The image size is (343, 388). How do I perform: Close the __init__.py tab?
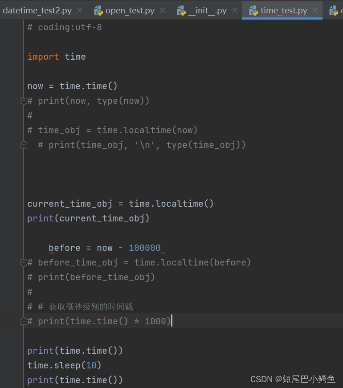235,10
